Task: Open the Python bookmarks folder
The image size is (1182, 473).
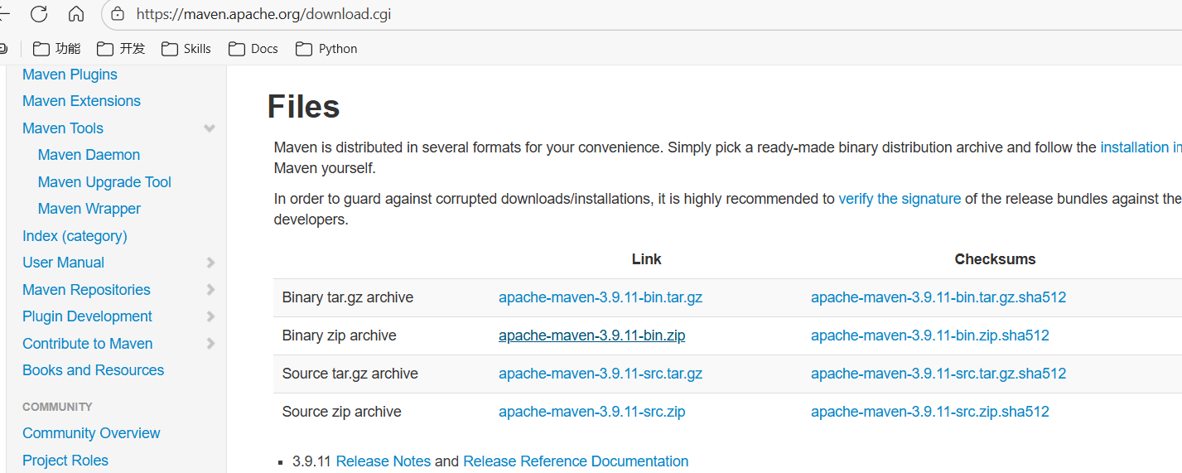Action: 326,49
